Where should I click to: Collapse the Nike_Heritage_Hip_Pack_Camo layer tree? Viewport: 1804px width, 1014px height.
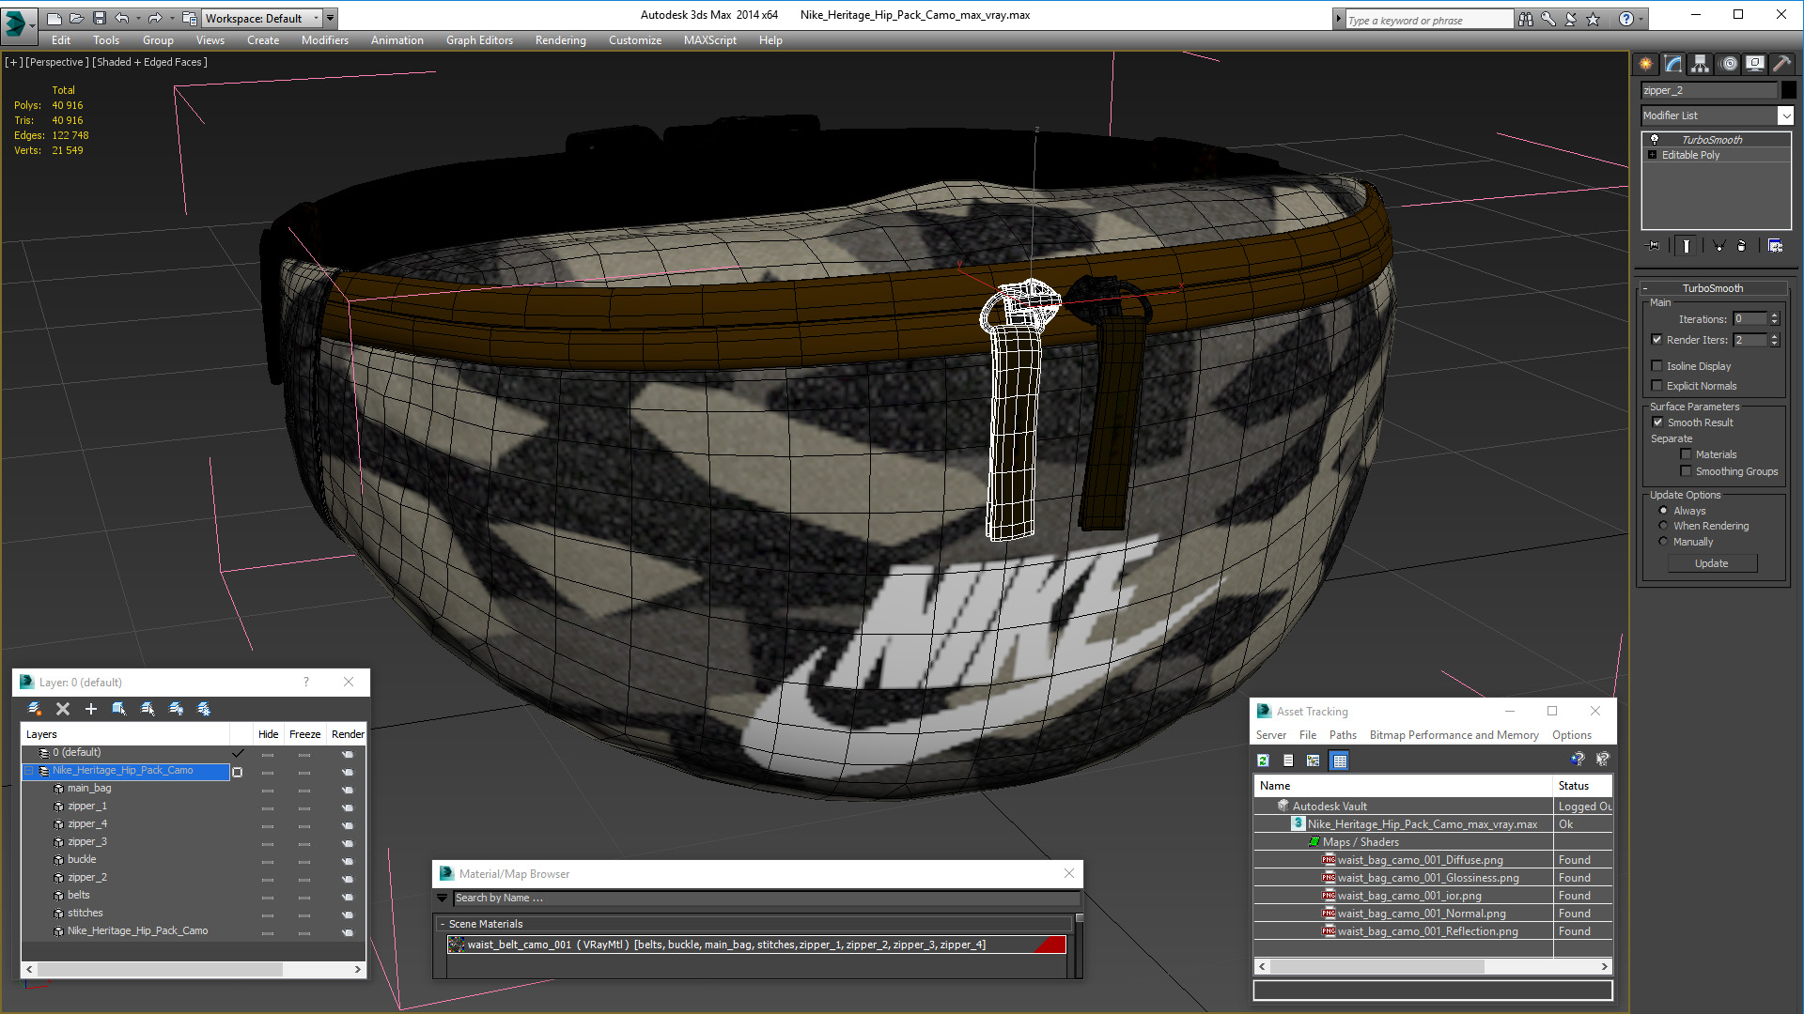29,771
